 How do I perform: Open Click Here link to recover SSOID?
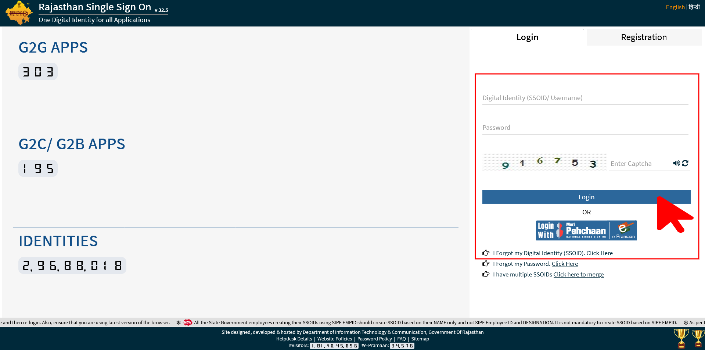(599, 253)
